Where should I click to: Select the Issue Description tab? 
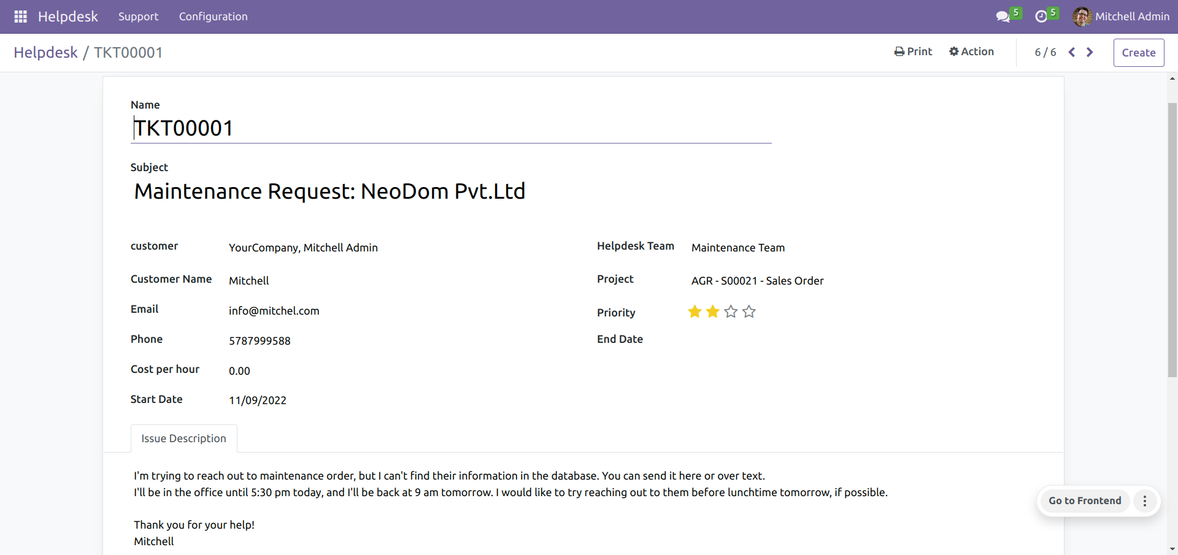coord(183,438)
